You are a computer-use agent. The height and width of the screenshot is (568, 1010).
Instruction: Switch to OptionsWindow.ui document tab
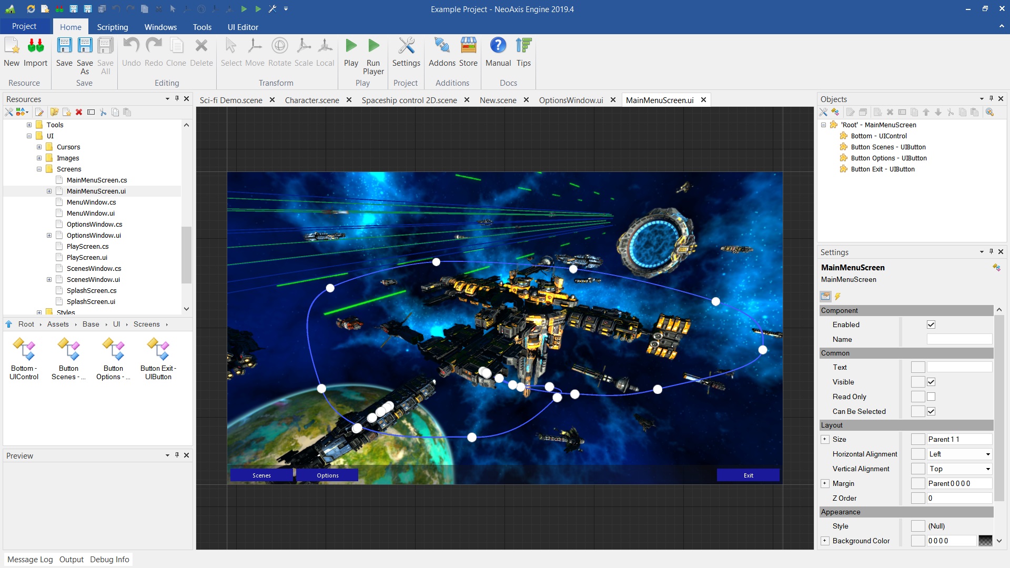pos(571,100)
